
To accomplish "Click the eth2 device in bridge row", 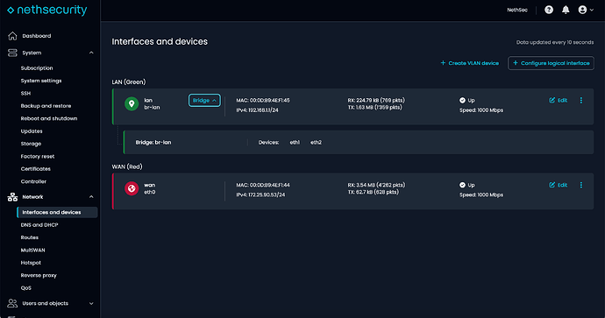I will pyautogui.click(x=316, y=142).
